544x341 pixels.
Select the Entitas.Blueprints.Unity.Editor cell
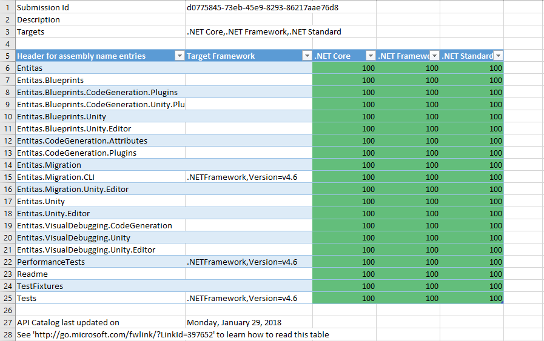100,129
